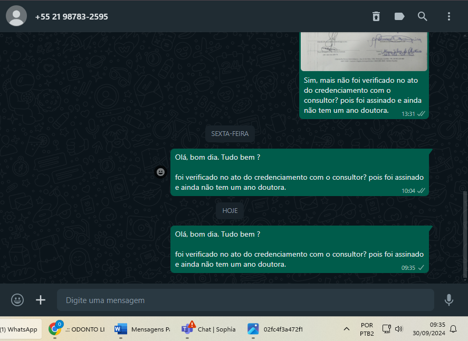Click the archive chat icon in header

[x=376, y=16]
